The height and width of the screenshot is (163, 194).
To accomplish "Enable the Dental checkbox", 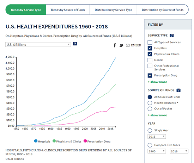I will click(150, 60).
